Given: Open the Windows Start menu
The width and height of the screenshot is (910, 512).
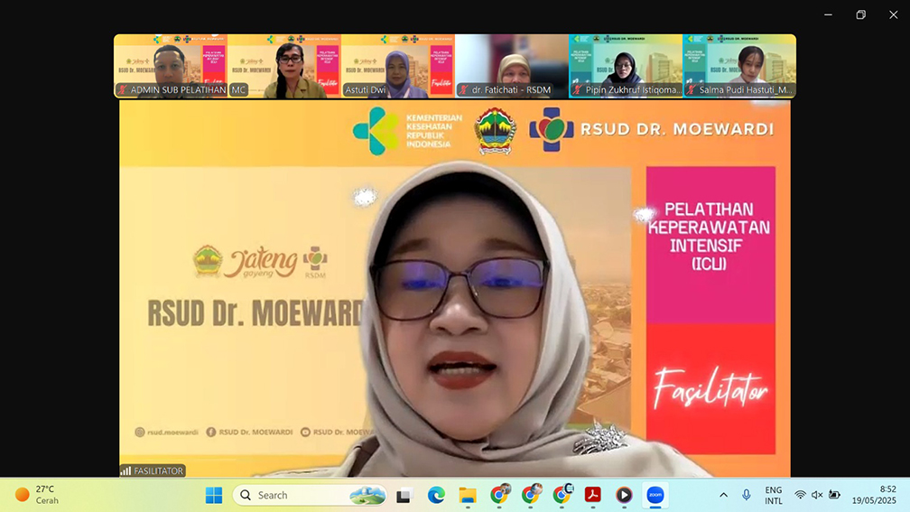Looking at the screenshot, I should point(214,495).
